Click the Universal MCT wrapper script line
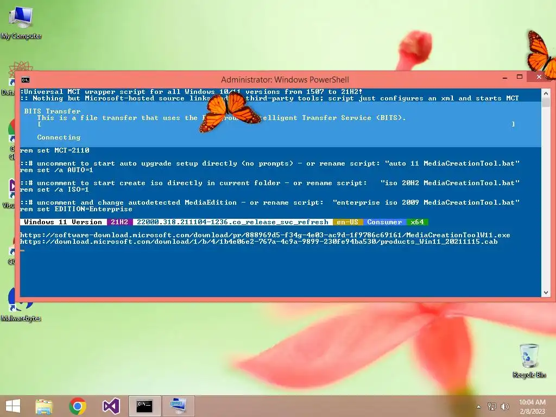Screen dimensions: 556x417 [192, 91]
